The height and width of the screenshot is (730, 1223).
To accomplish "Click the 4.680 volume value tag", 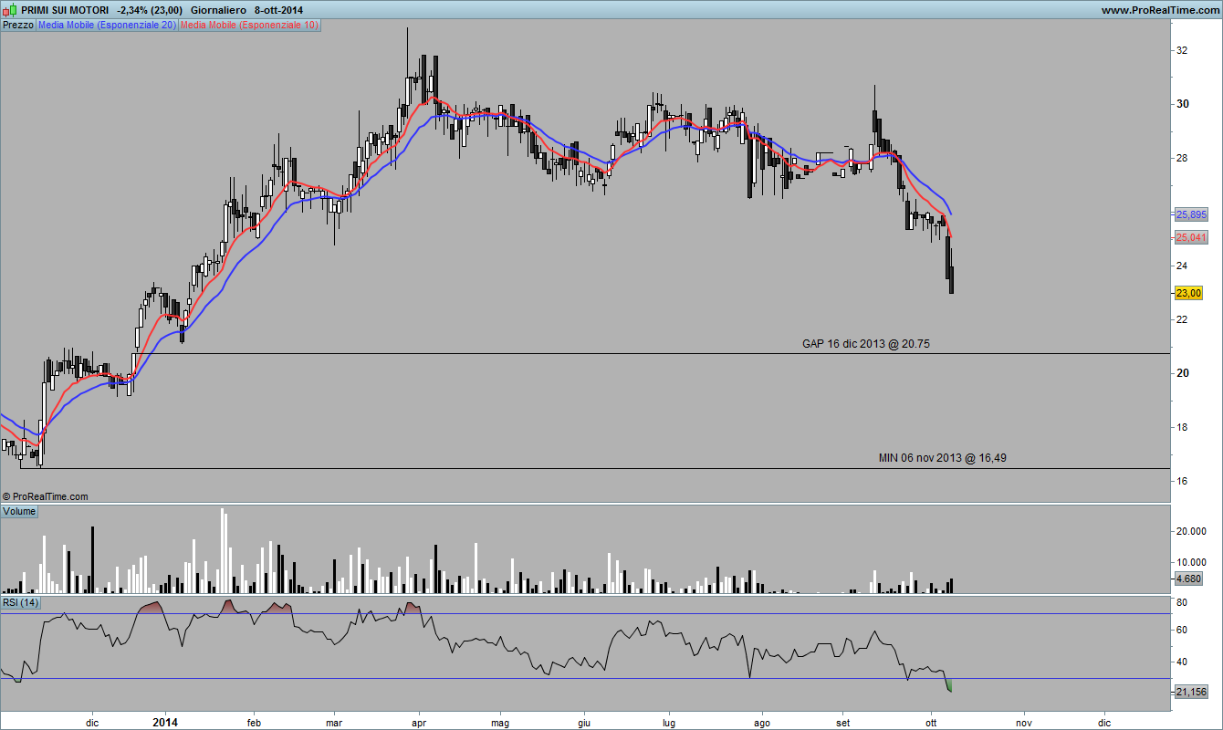I will (x=1188, y=579).
